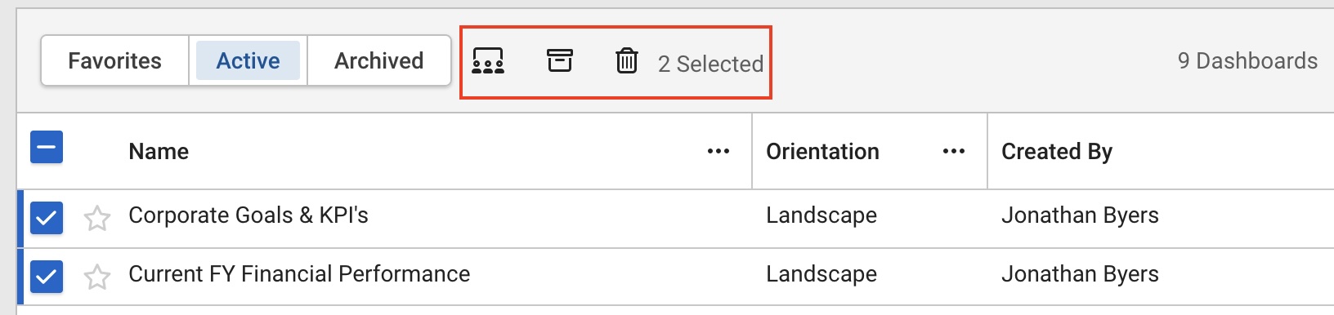Archive the selected dashboards icon

[x=560, y=60]
